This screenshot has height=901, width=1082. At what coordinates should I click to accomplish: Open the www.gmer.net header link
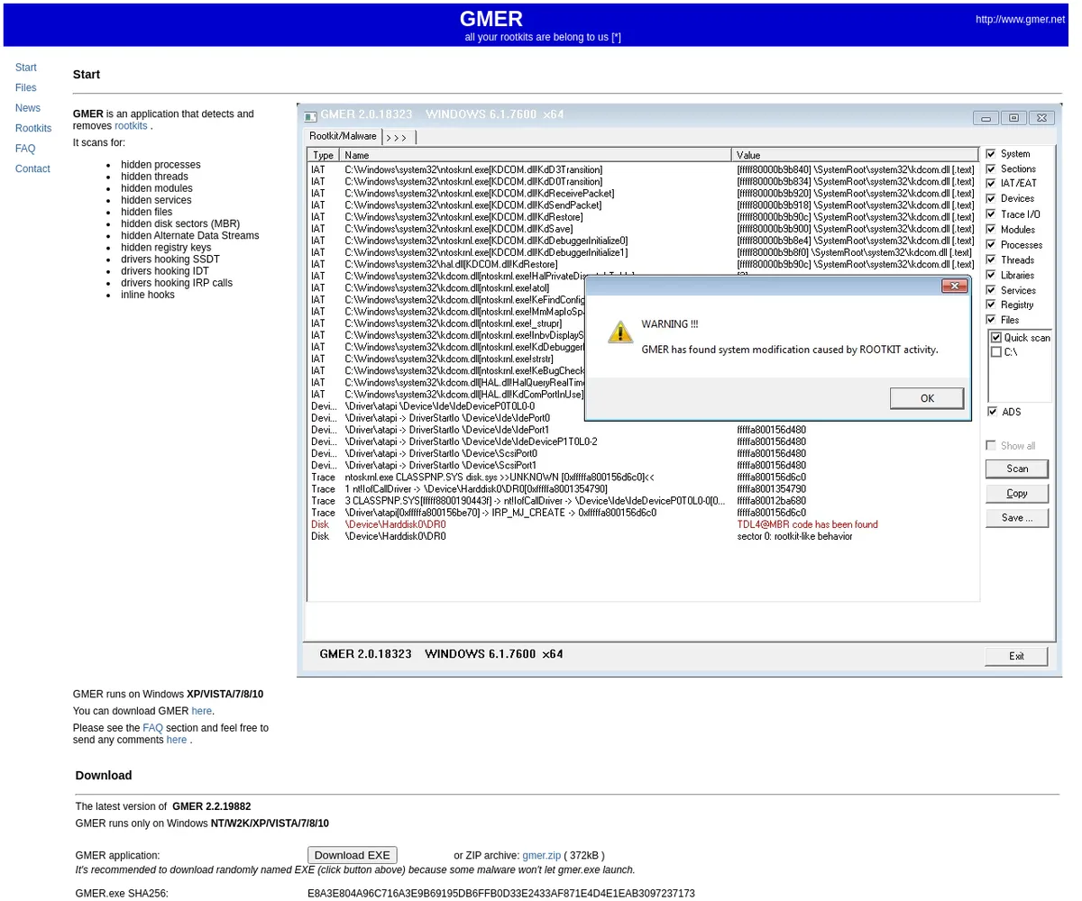(1020, 19)
